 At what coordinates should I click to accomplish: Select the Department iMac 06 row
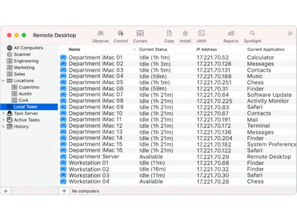(178, 89)
